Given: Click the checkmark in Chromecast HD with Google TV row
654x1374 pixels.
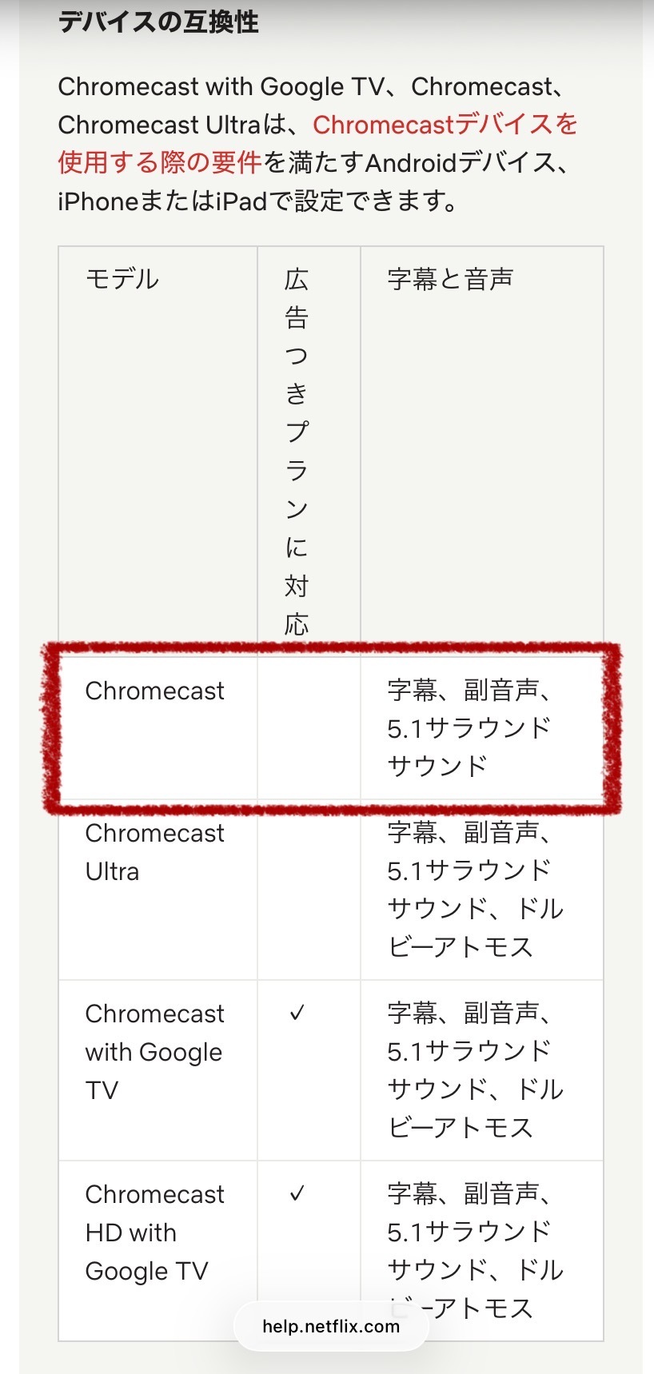Looking at the screenshot, I should coord(297,1194).
